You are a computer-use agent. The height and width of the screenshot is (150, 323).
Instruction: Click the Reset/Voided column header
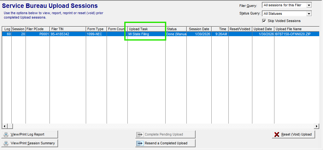tap(240, 29)
